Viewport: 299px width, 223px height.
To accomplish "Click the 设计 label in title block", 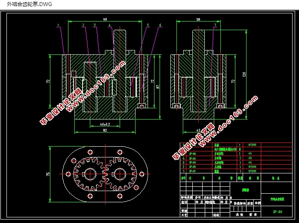I will click(x=184, y=202).
